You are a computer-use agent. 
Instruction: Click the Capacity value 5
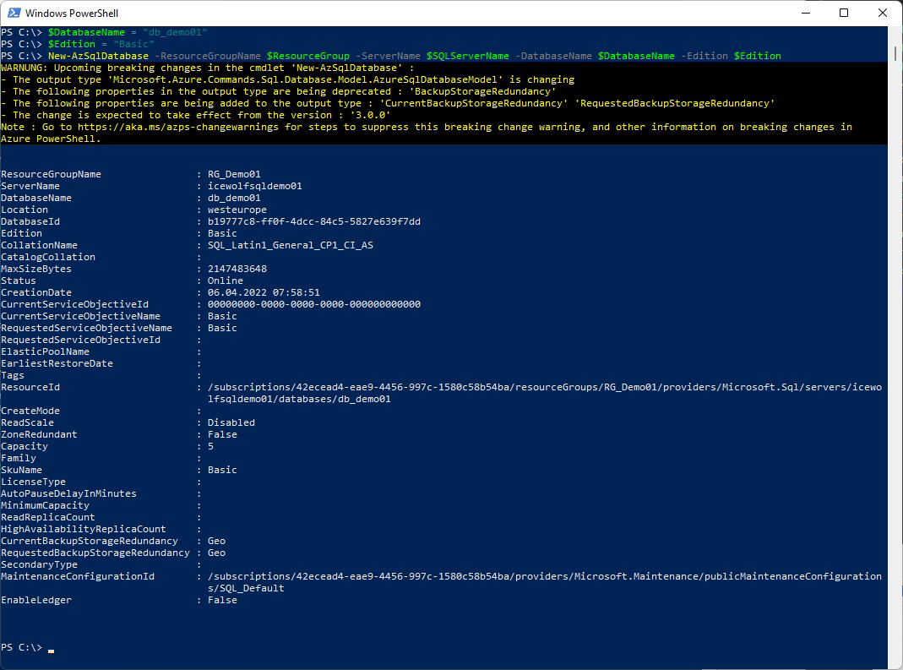(x=211, y=446)
